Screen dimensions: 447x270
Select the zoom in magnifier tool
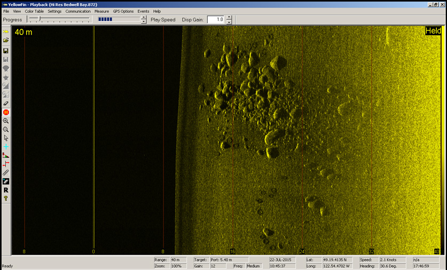tap(6, 121)
